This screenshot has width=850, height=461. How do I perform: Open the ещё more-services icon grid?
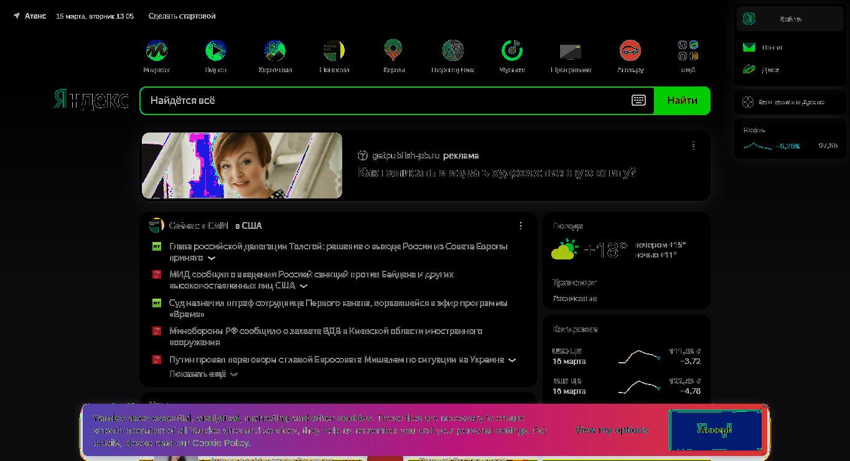click(688, 50)
